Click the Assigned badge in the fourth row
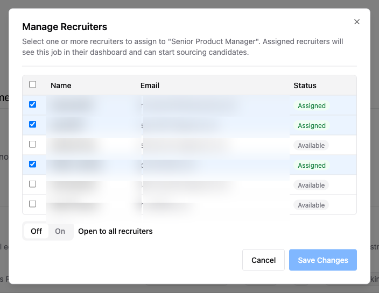Screen dimensions: 379x293 (x=312, y=166)
